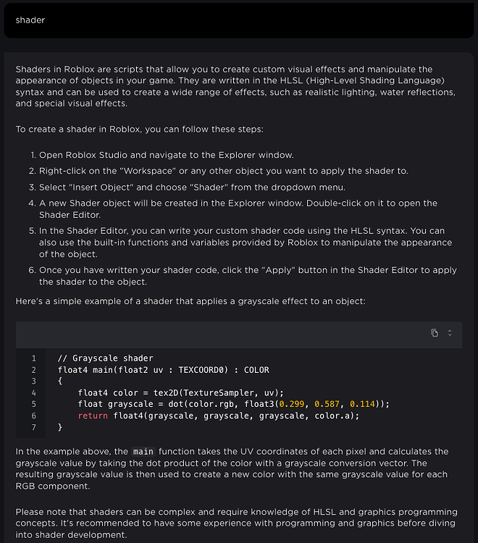Click the "// Grayscale shader" comment line
Image resolution: width=478 pixels, height=543 pixels.
[x=105, y=358]
